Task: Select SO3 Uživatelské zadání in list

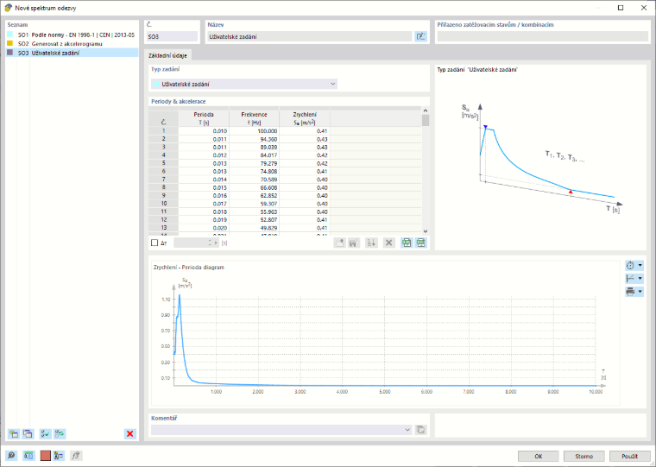Action: 72,53
